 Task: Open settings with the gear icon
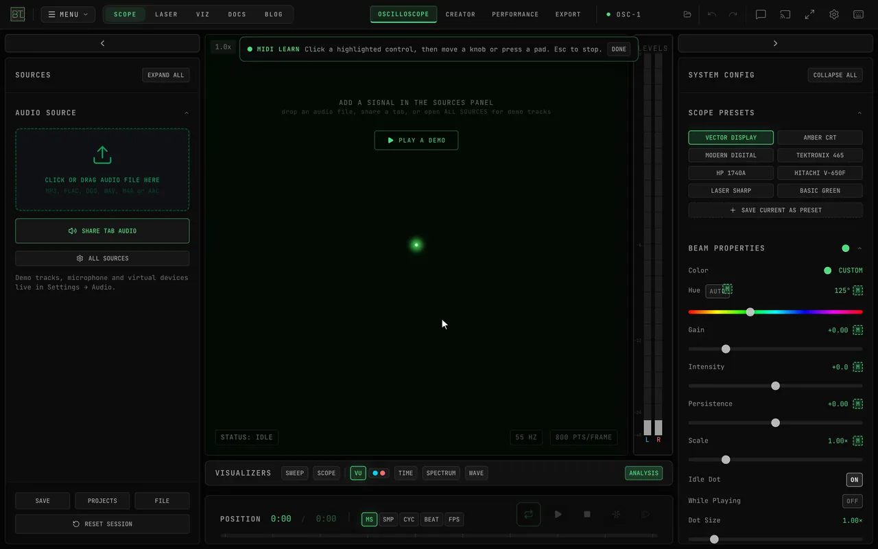pyautogui.click(x=834, y=14)
